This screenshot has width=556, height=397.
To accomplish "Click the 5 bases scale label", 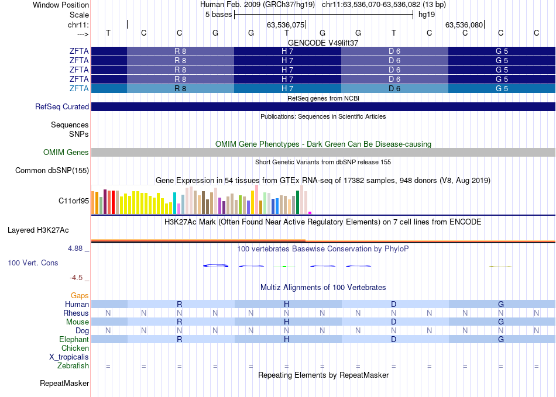I will pyautogui.click(x=218, y=15).
